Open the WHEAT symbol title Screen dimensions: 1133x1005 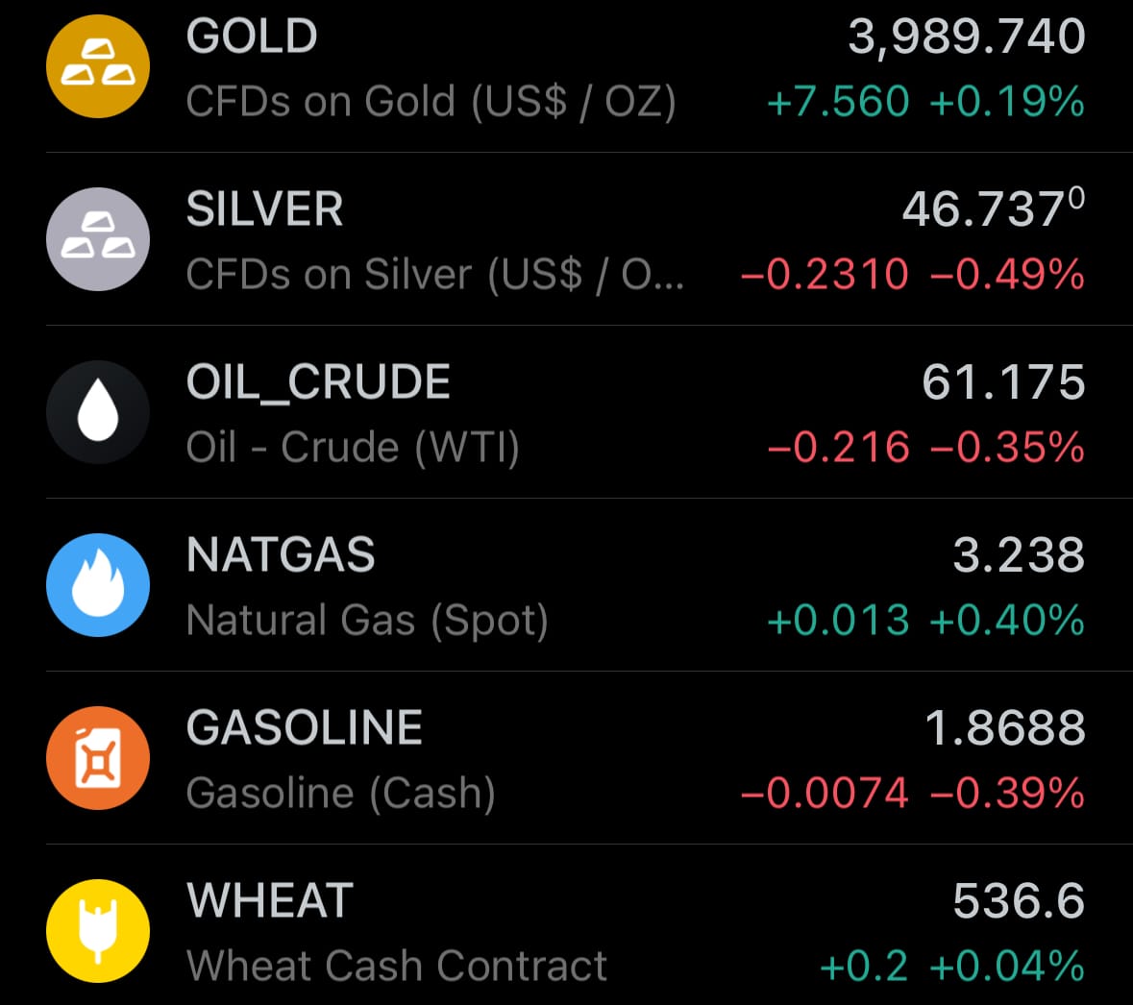[270, 901]
